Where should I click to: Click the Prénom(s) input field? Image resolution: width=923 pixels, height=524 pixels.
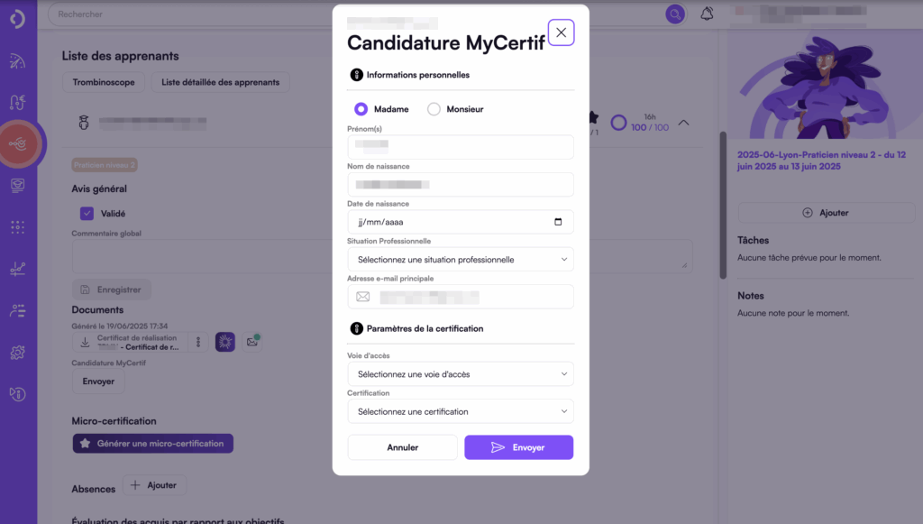coord(460,147)
